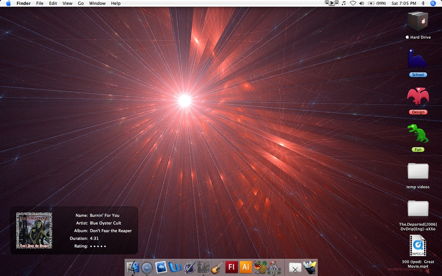The image size is (442, 276).
Task: Select the temp videos folder
Action: point(418,171)
